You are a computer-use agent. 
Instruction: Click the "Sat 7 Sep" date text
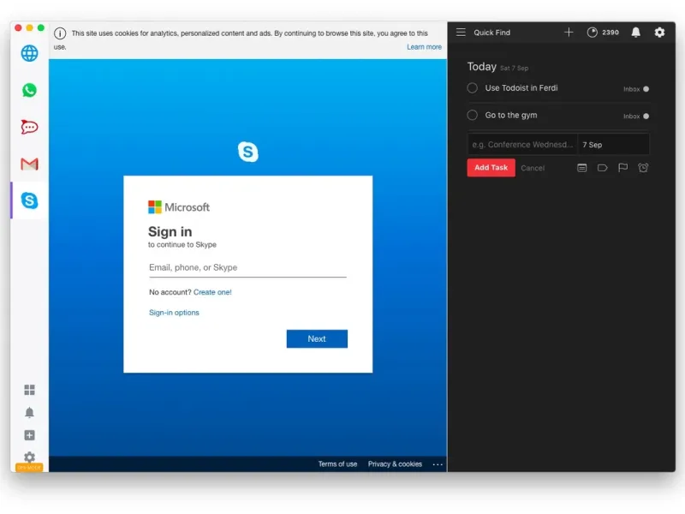tap(515, 69)
